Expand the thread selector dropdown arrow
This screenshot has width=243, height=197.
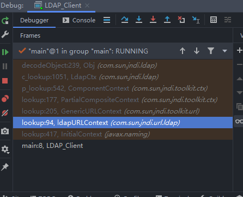click(224, 51)
